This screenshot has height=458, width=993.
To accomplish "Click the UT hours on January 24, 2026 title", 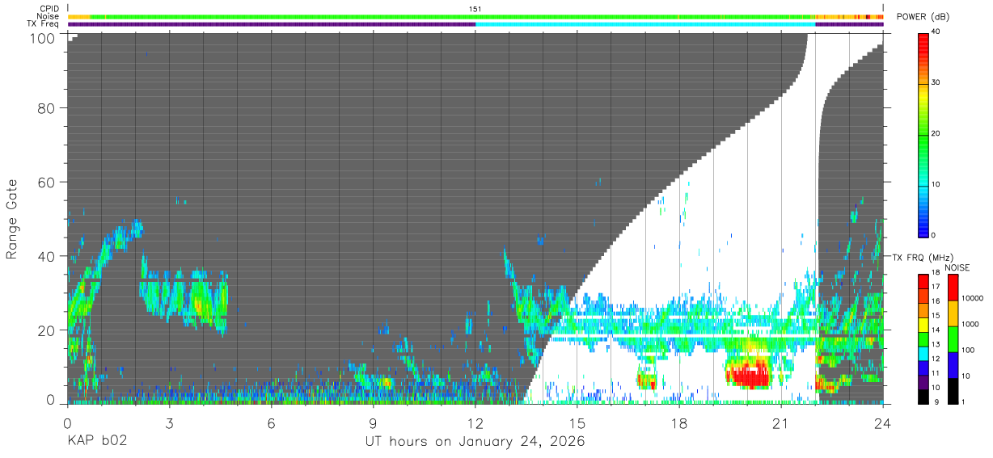I will tap(475, 442).
